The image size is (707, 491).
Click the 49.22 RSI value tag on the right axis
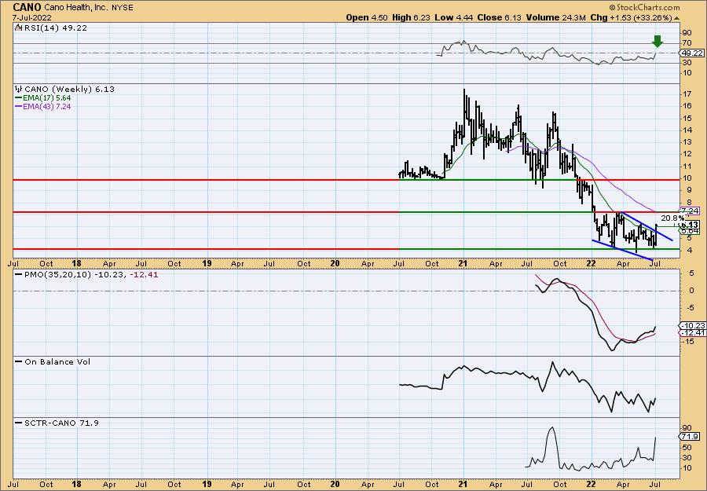click(x=692, y=53)
